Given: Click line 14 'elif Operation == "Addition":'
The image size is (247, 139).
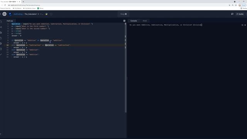Looking at the screenshot, I should pos(25,55).
